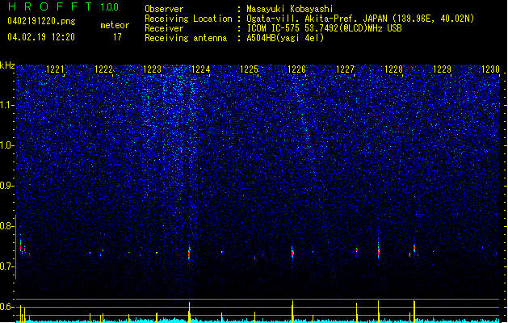Click the Receiving Location label
This screenshot has width=508, height=323.
(188, 19)
